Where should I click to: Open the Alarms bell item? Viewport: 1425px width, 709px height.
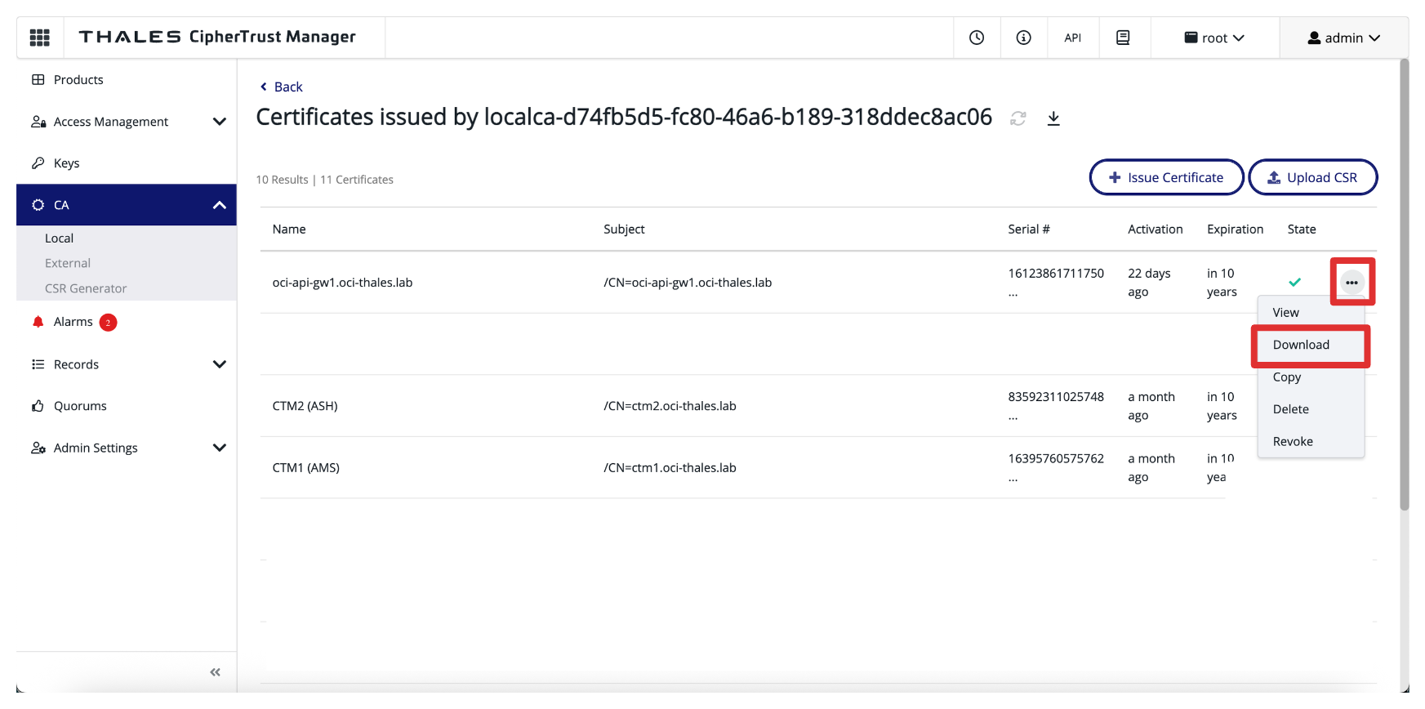73,322
